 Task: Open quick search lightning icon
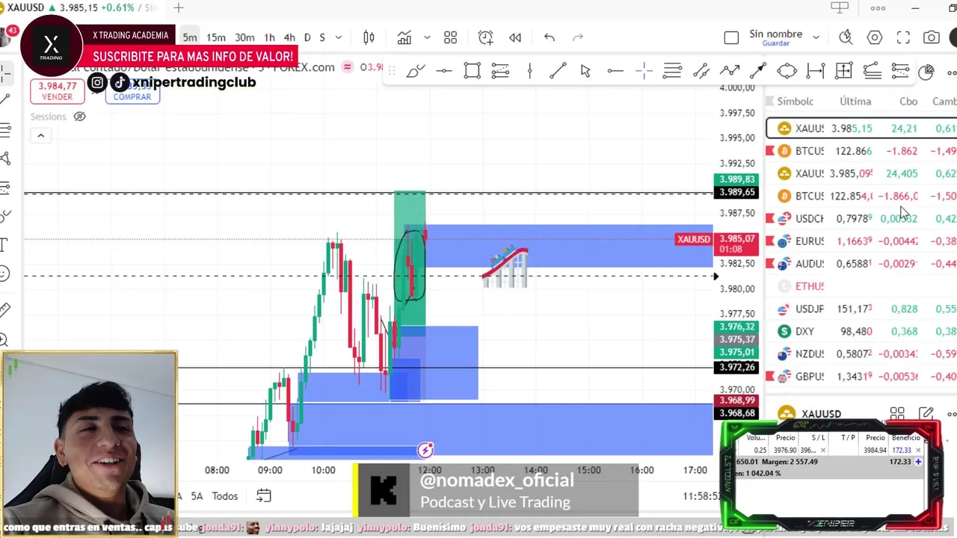(x=846, y=37)
